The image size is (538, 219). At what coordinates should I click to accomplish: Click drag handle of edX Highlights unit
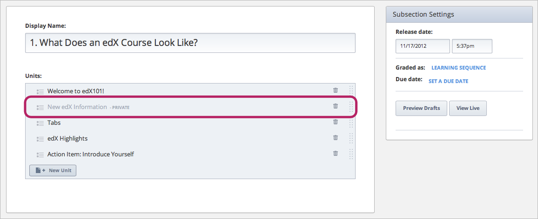(x=351, y=138)
